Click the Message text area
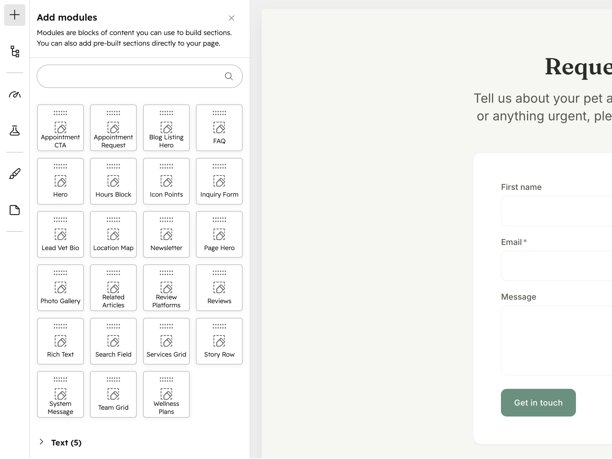The width and height of the screenshot is (612, 459). pyautogui.click(x=557, y=341)
